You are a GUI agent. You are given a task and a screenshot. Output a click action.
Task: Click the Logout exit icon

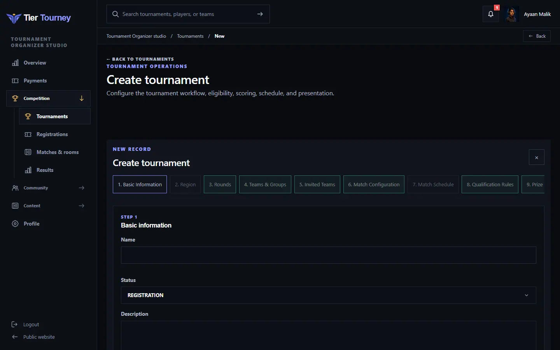coord(14,324)
